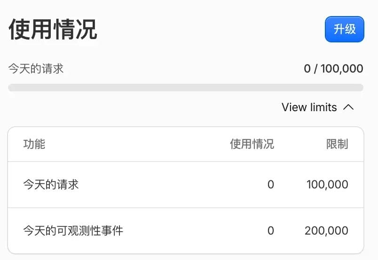Click the blue 升级 upgrade button
Screen dimensions: 378x260
pyautogui.click(x=345, y=29)
